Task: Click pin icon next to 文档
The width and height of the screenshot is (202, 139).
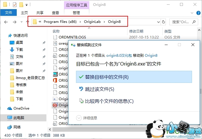Action: [44, 57]
